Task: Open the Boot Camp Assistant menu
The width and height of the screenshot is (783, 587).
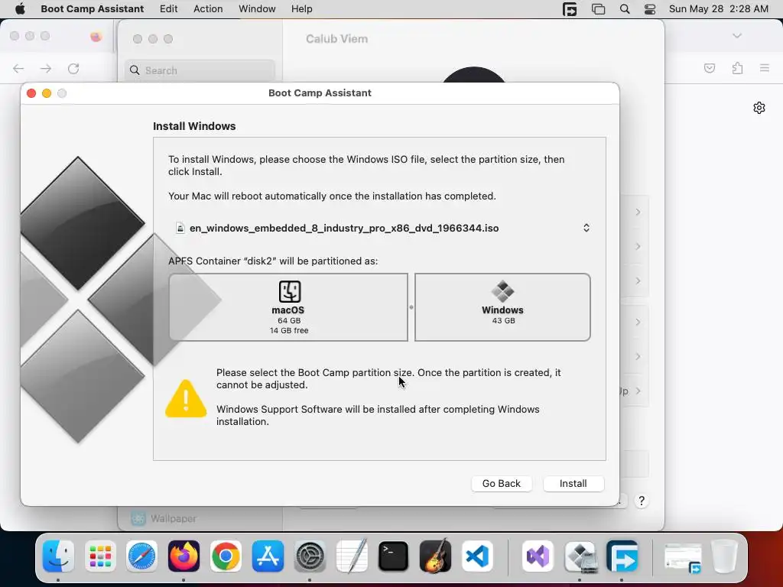Action: (93, 9)
